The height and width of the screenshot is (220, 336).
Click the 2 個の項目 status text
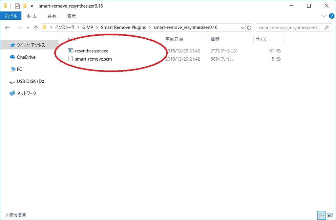pos(16,215)
